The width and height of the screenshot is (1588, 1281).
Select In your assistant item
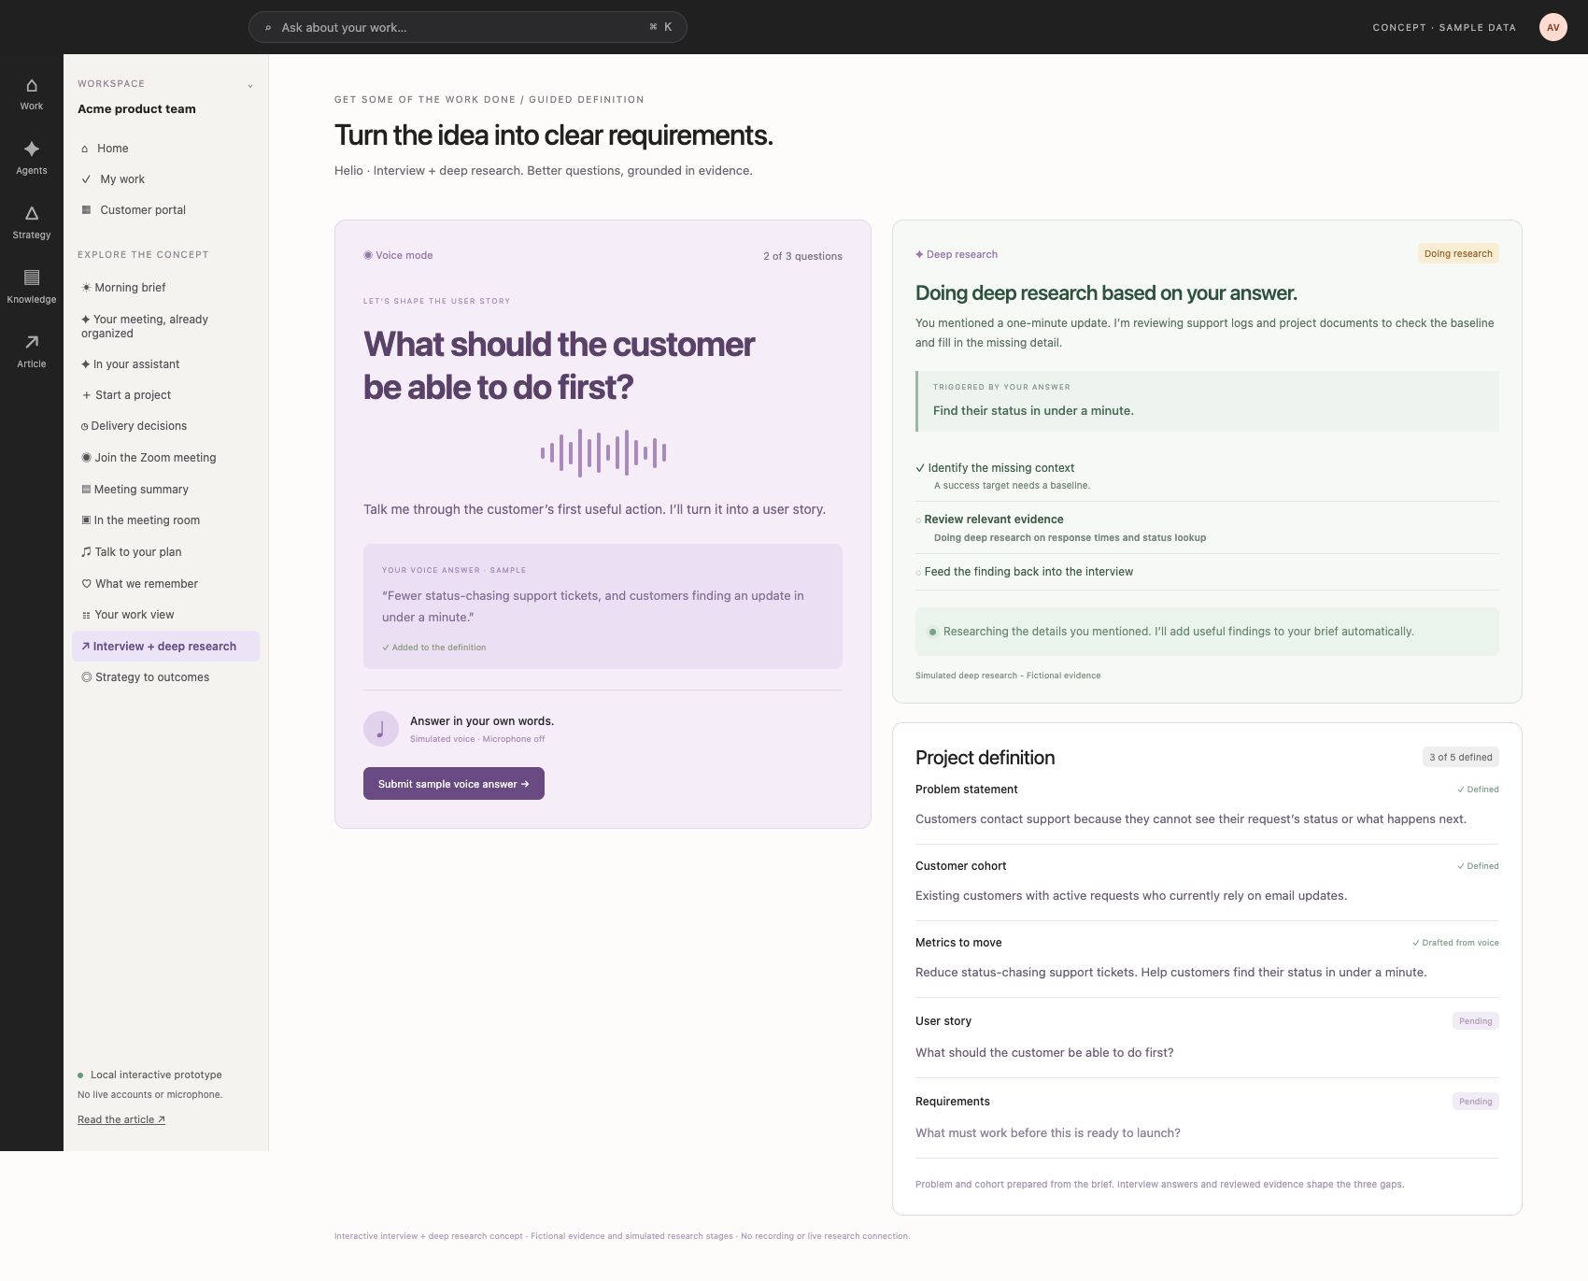[x=165, y=364]
